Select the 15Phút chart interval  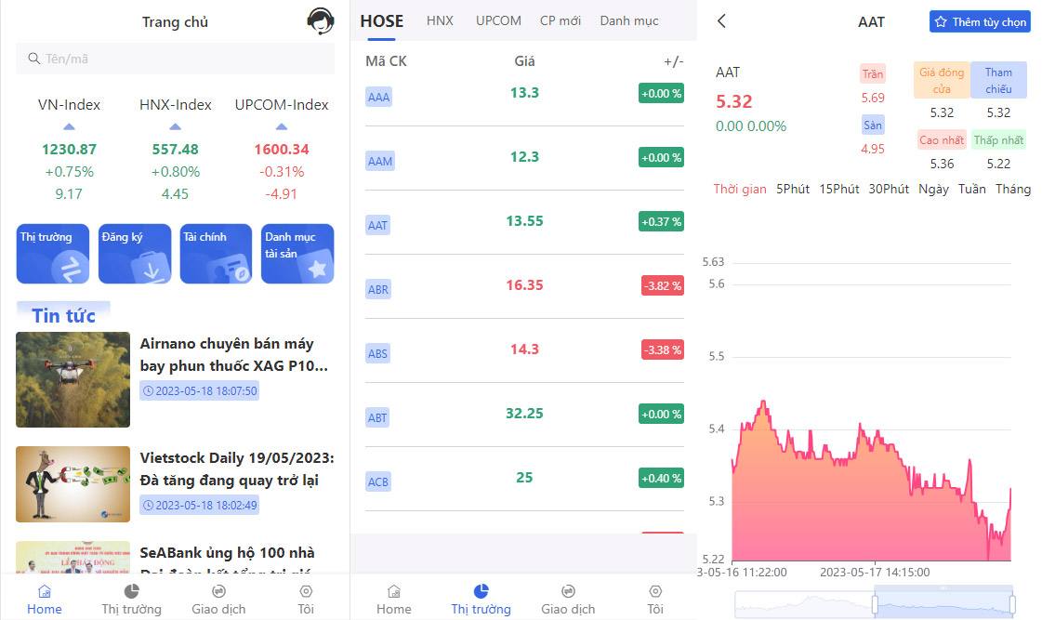point(838,189)
